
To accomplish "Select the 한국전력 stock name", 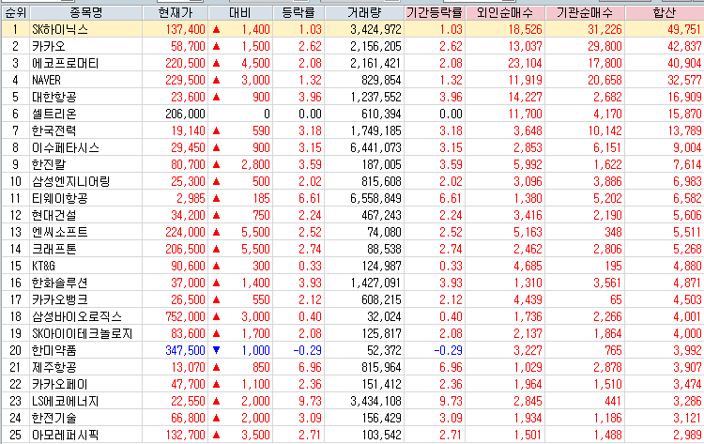I will [x=54, y=130].
